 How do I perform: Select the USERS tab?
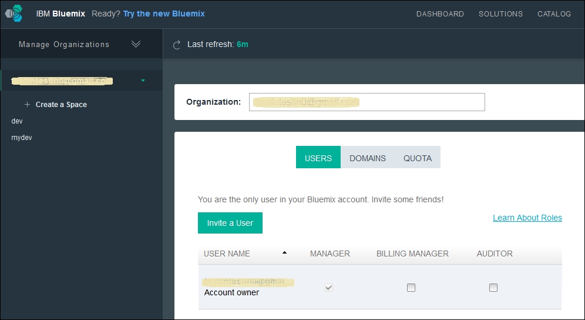(x=318, y=158)
